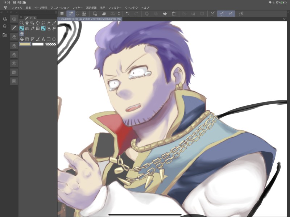
Task: Select the Move layer tool
Action: pyautogui.click(x=38, y=23)
